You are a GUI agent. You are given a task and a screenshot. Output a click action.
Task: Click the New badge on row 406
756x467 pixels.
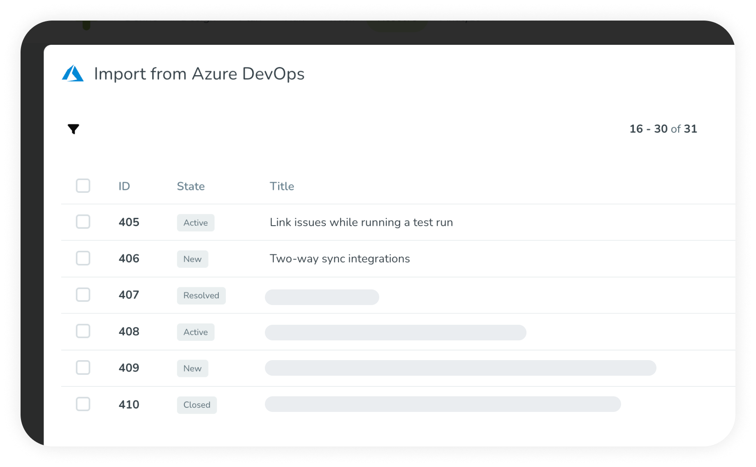click(192, 259)
